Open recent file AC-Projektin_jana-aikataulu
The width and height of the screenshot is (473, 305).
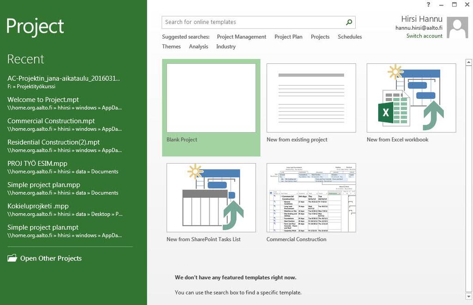click(x=64, y=82)
